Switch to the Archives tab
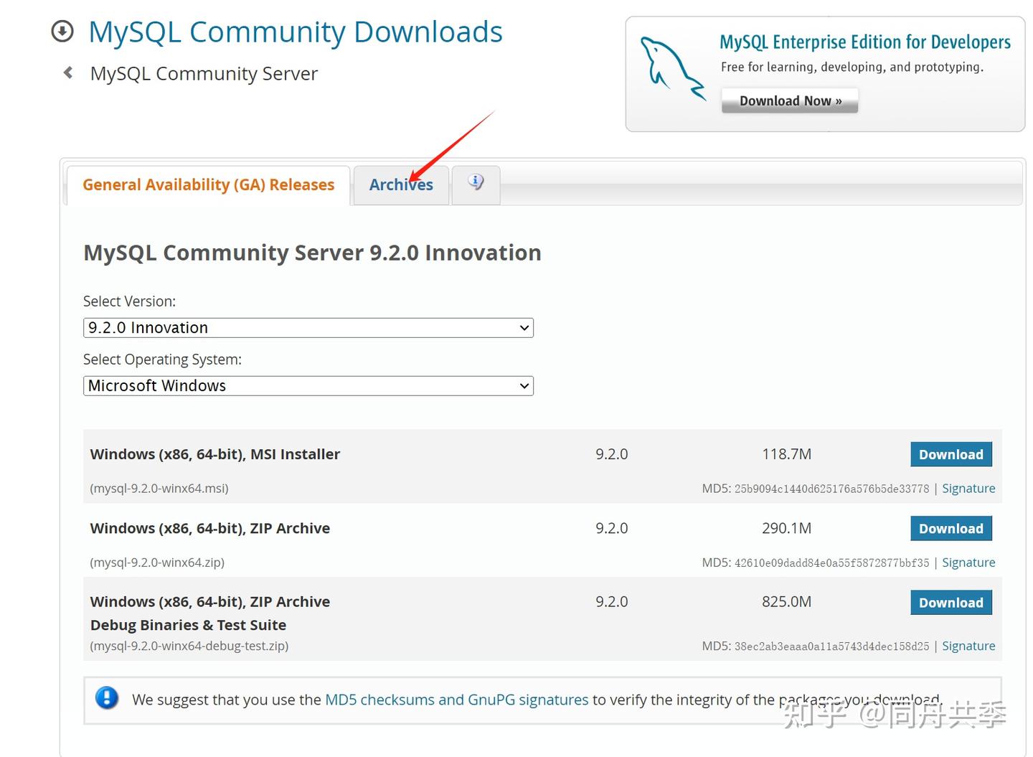Image resolution: width=1033 pixels, height=757 pixels. 401,185
